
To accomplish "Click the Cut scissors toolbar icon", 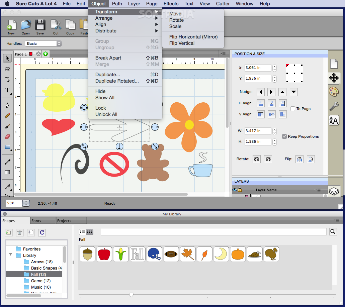I will point(56,27).
